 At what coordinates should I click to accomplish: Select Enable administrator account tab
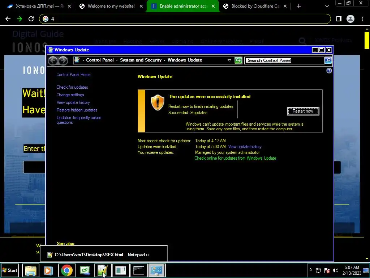click(x=183, y=6)
